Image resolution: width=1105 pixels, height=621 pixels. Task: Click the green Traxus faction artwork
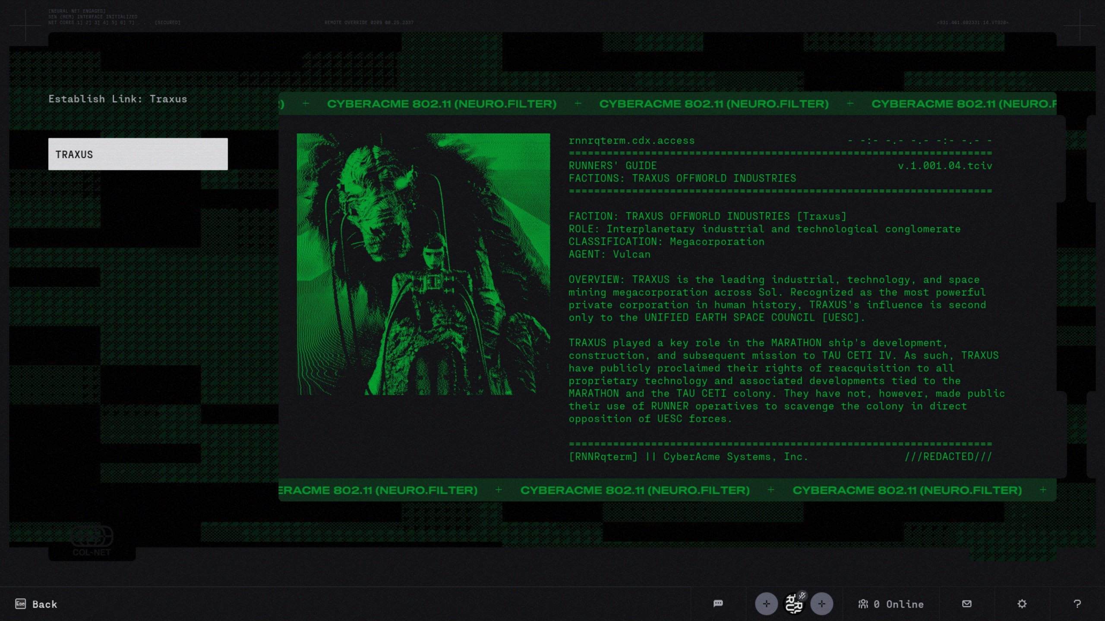tap(423, 264)
